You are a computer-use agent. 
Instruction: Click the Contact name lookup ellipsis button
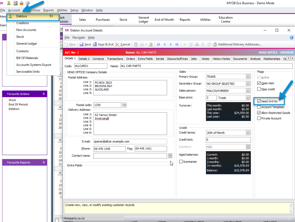[170, 156]
